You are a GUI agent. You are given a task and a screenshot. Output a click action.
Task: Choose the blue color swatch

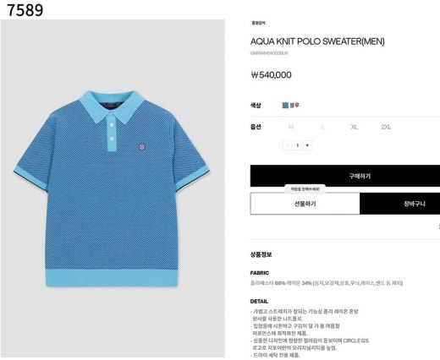coord(285,106)
